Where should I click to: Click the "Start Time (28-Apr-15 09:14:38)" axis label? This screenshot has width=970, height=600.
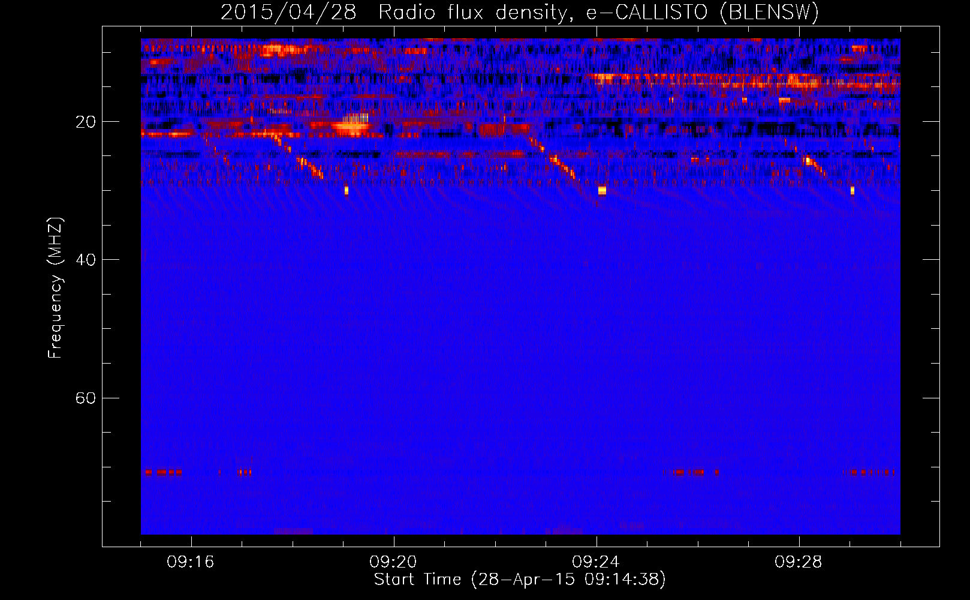click(520, 580)
